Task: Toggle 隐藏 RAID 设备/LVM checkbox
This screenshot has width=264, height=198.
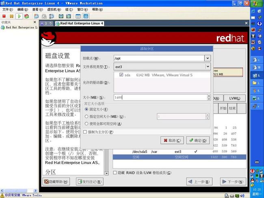Action: tap(115, 172)
